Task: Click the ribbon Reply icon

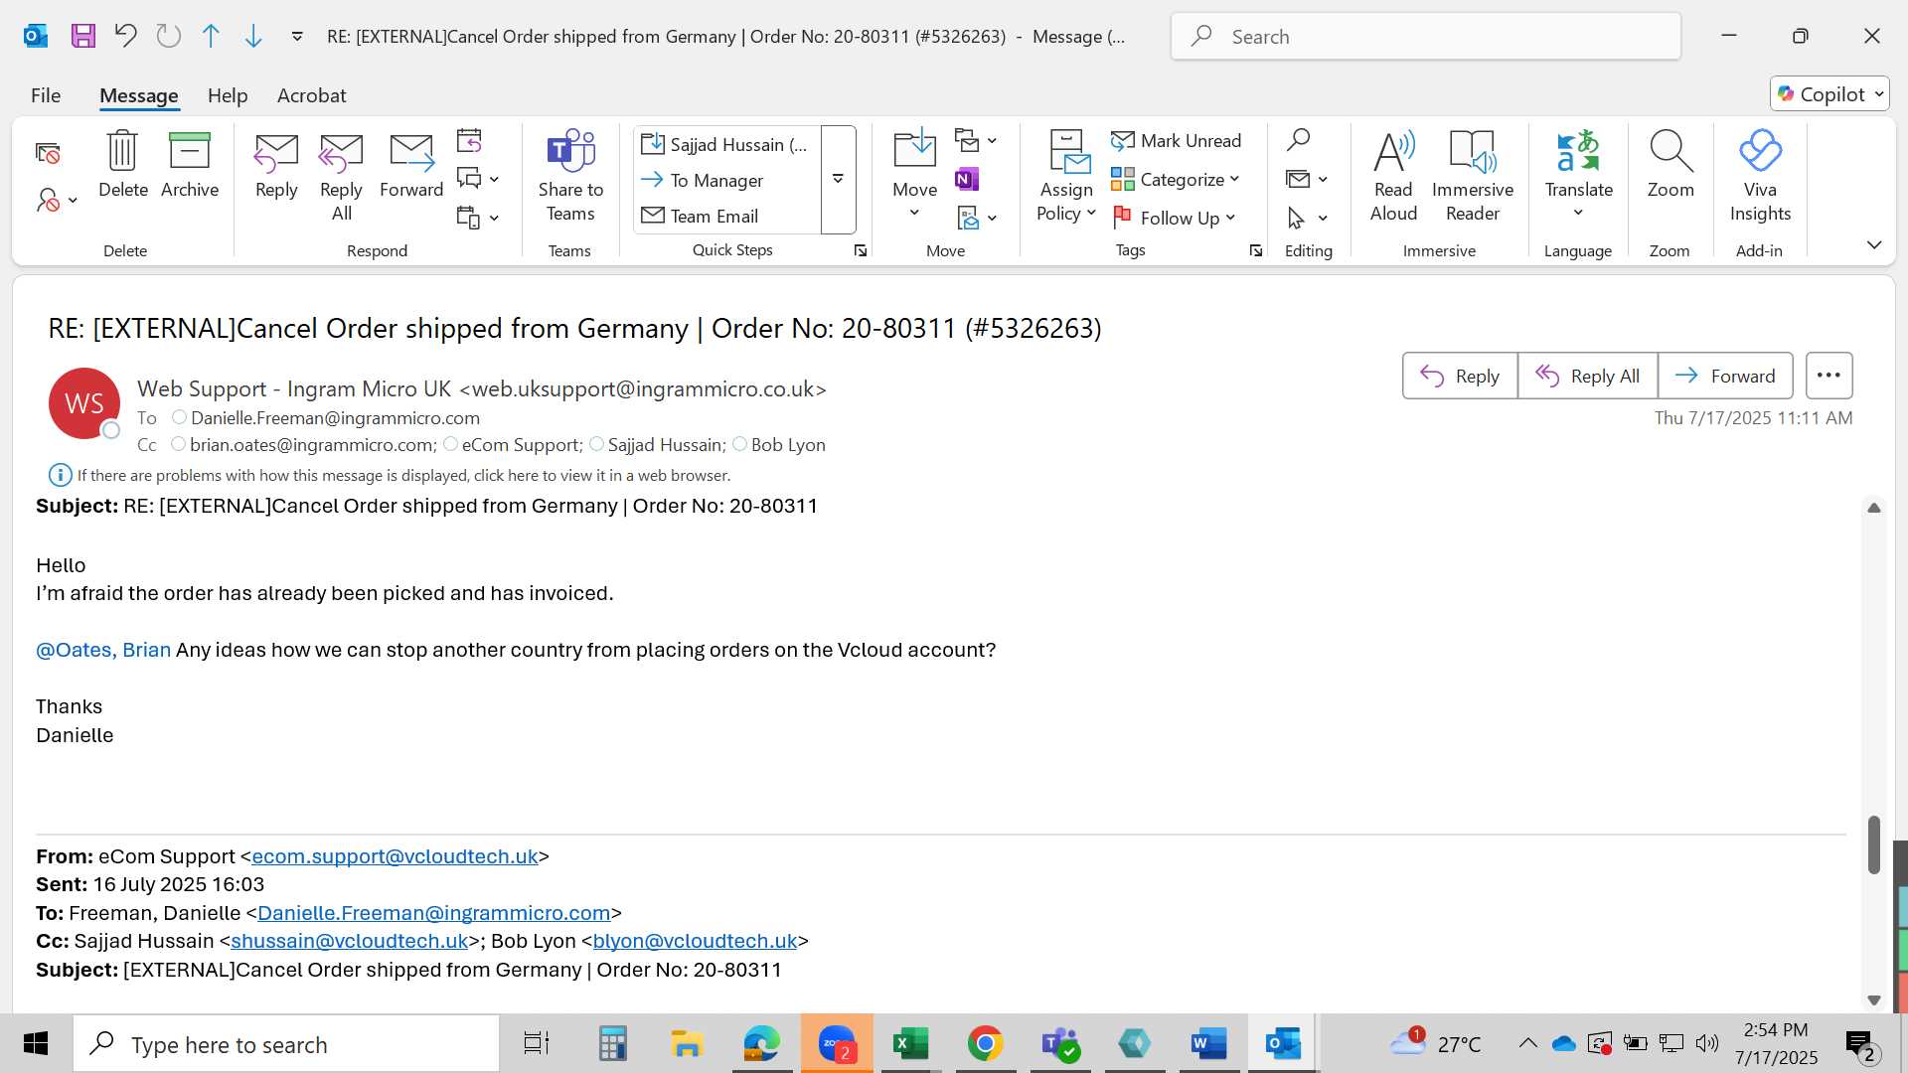Action: [276, 165]
